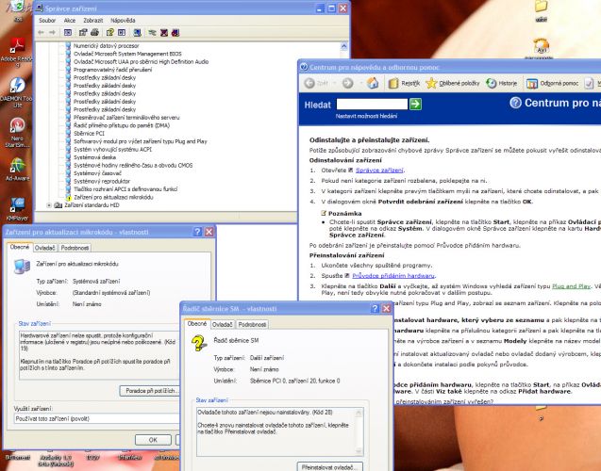Open Správce zařízení link in help text
The height and width of the screenshot is (471, 601).
(x=379, y=171)
